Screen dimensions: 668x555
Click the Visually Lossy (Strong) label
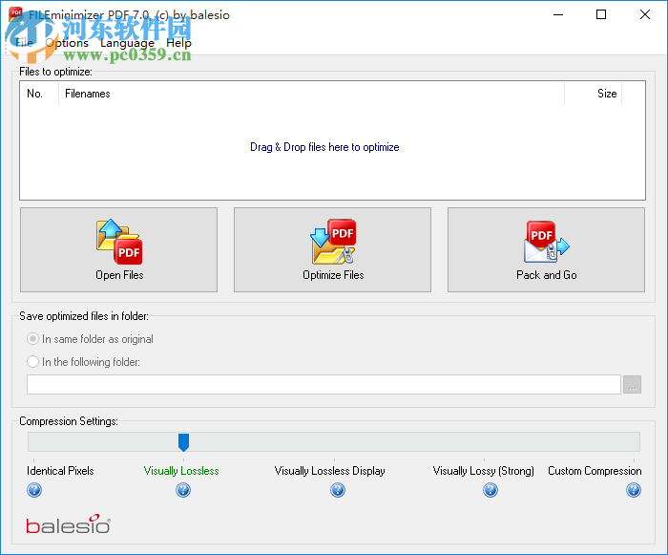[x=484, y=471]
